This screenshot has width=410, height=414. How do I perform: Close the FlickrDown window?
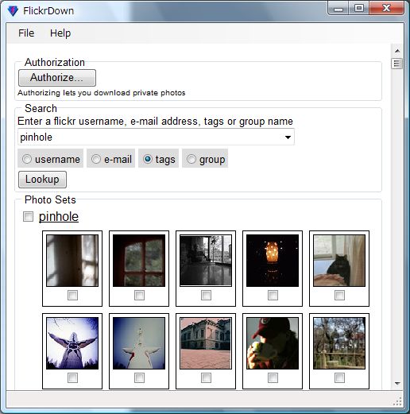[x=386, y=9]
